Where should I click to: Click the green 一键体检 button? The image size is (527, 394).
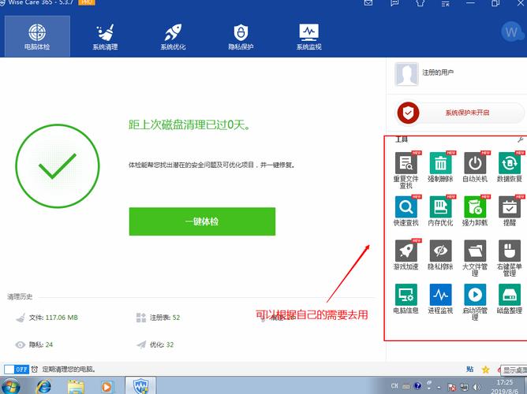(202, 221)
